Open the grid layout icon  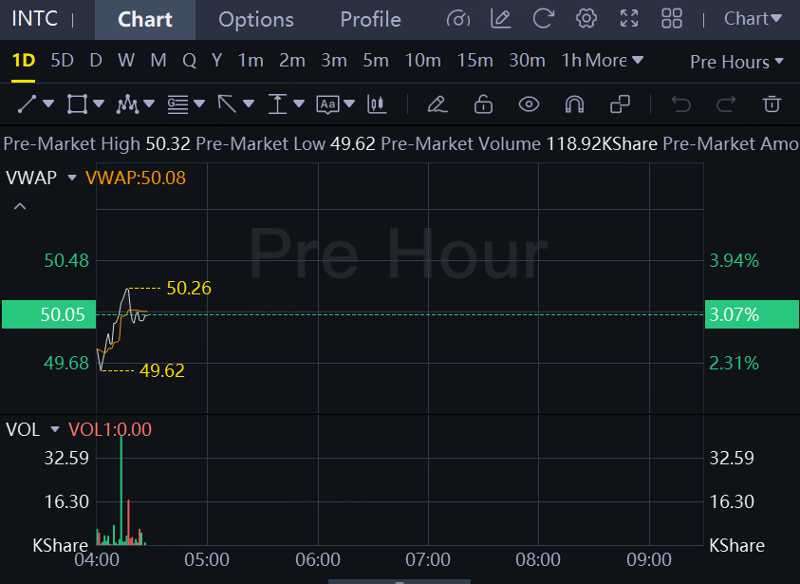point(672,19)
